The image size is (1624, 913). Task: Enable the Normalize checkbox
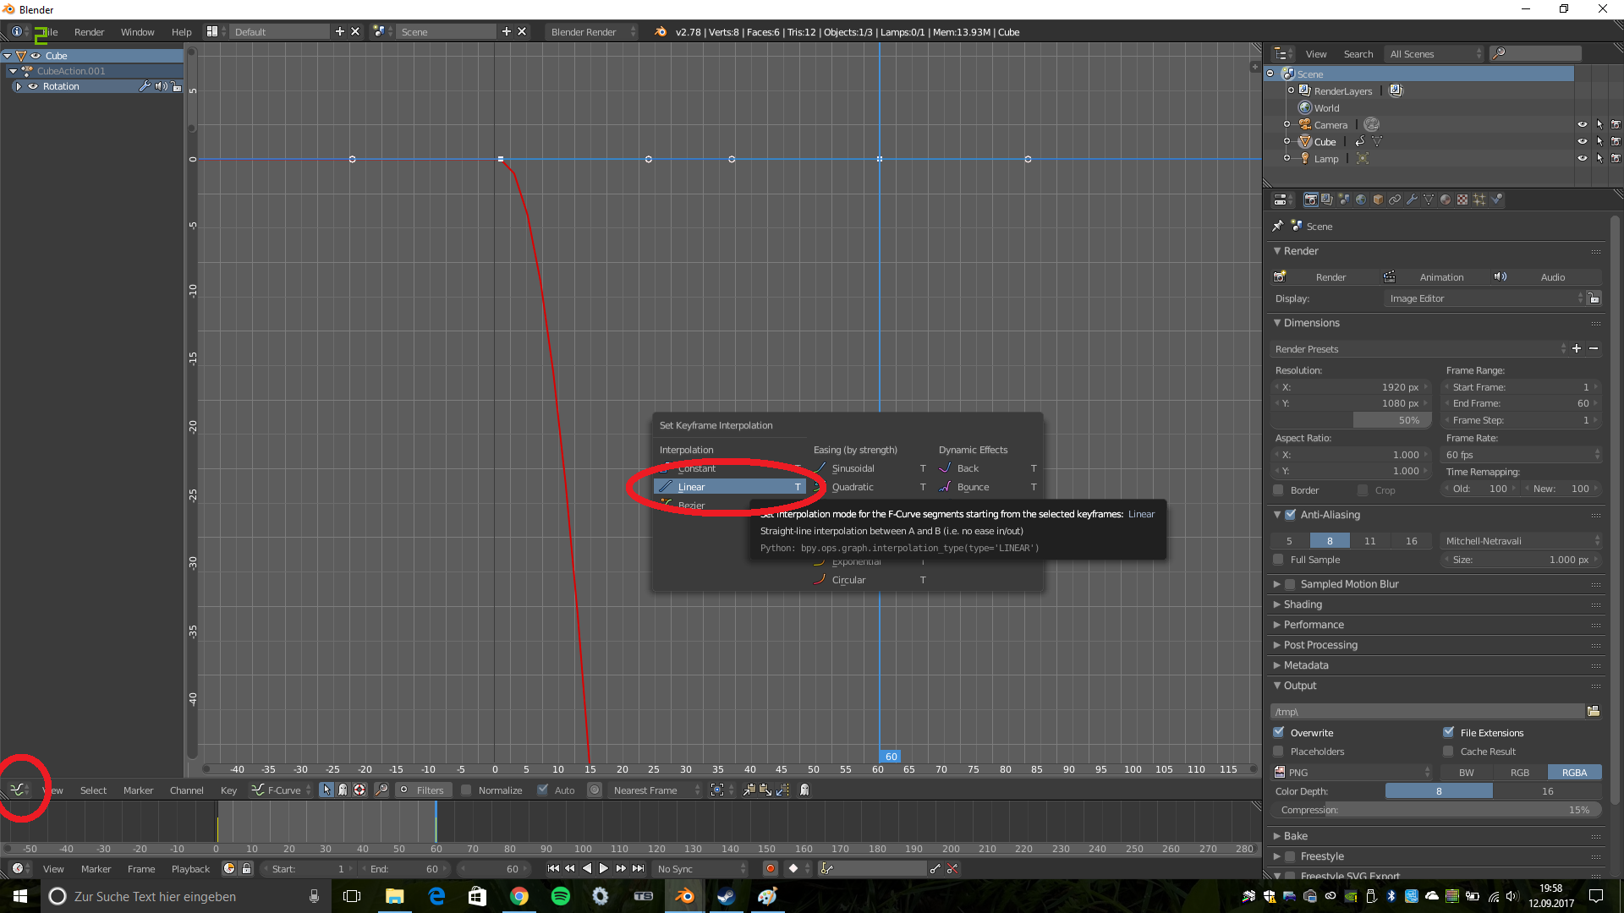click(x=466, y=790)
